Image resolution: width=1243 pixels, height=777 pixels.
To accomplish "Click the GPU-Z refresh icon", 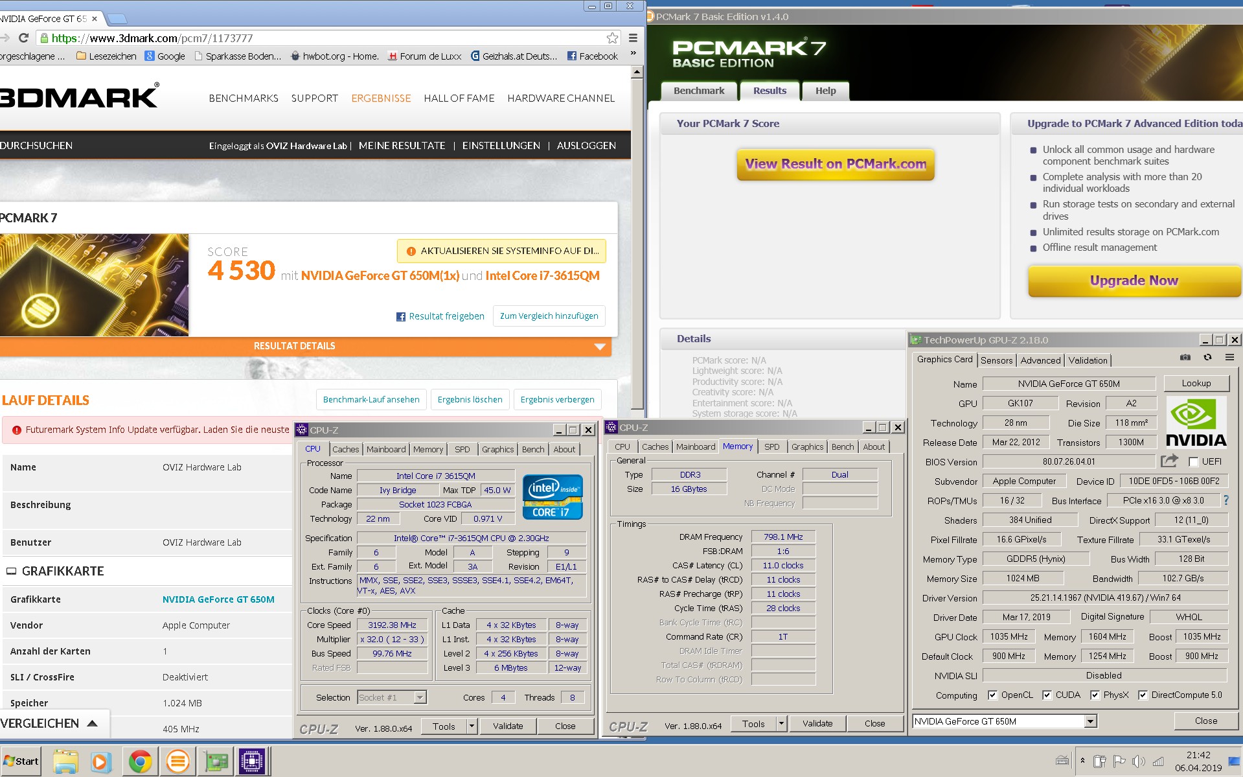I will pyautogui.click(x=1207, y=358).
